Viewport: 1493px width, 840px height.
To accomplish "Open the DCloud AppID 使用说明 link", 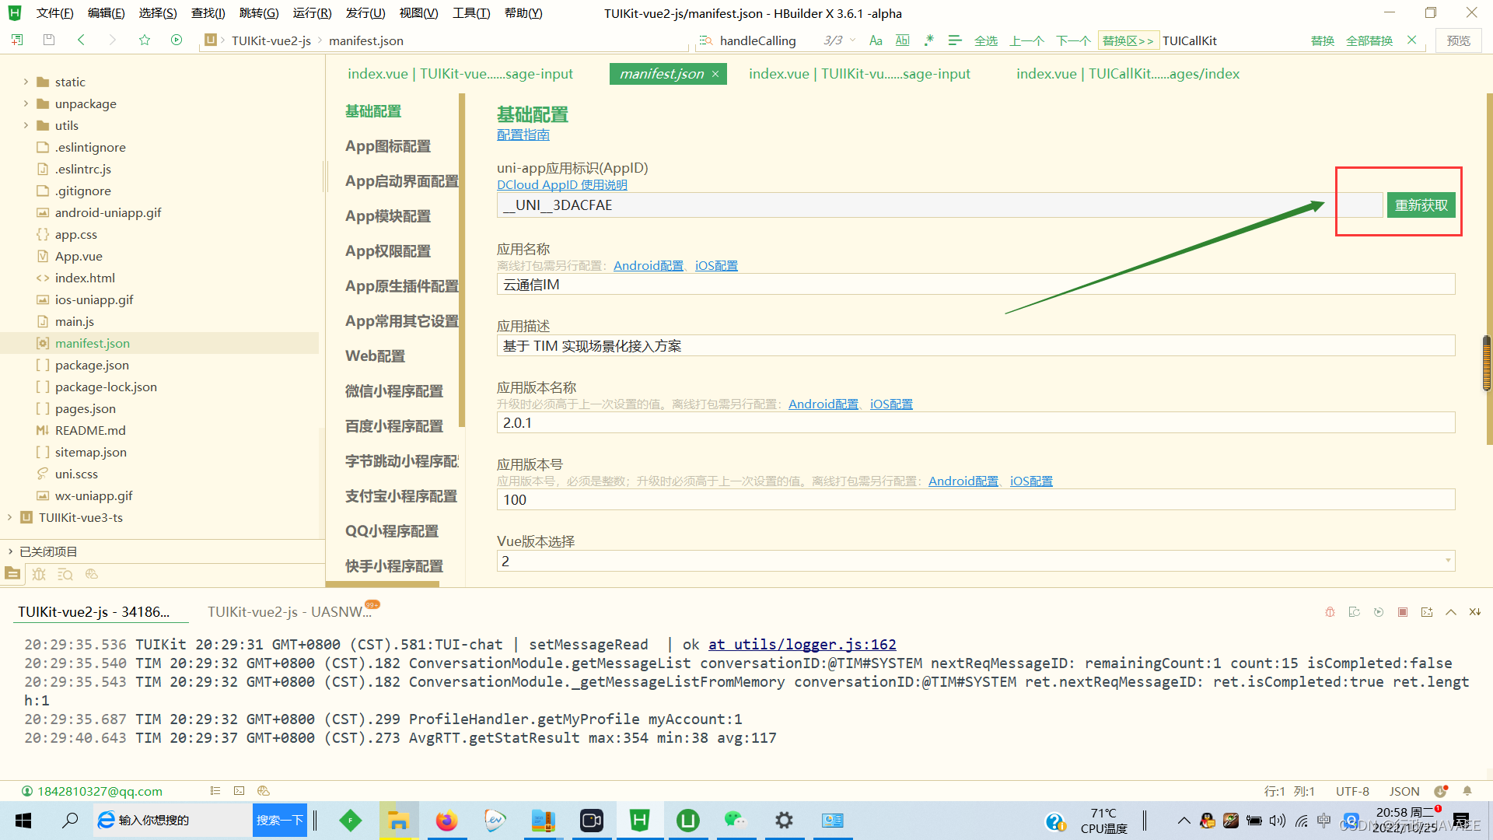I will [562, 184].
